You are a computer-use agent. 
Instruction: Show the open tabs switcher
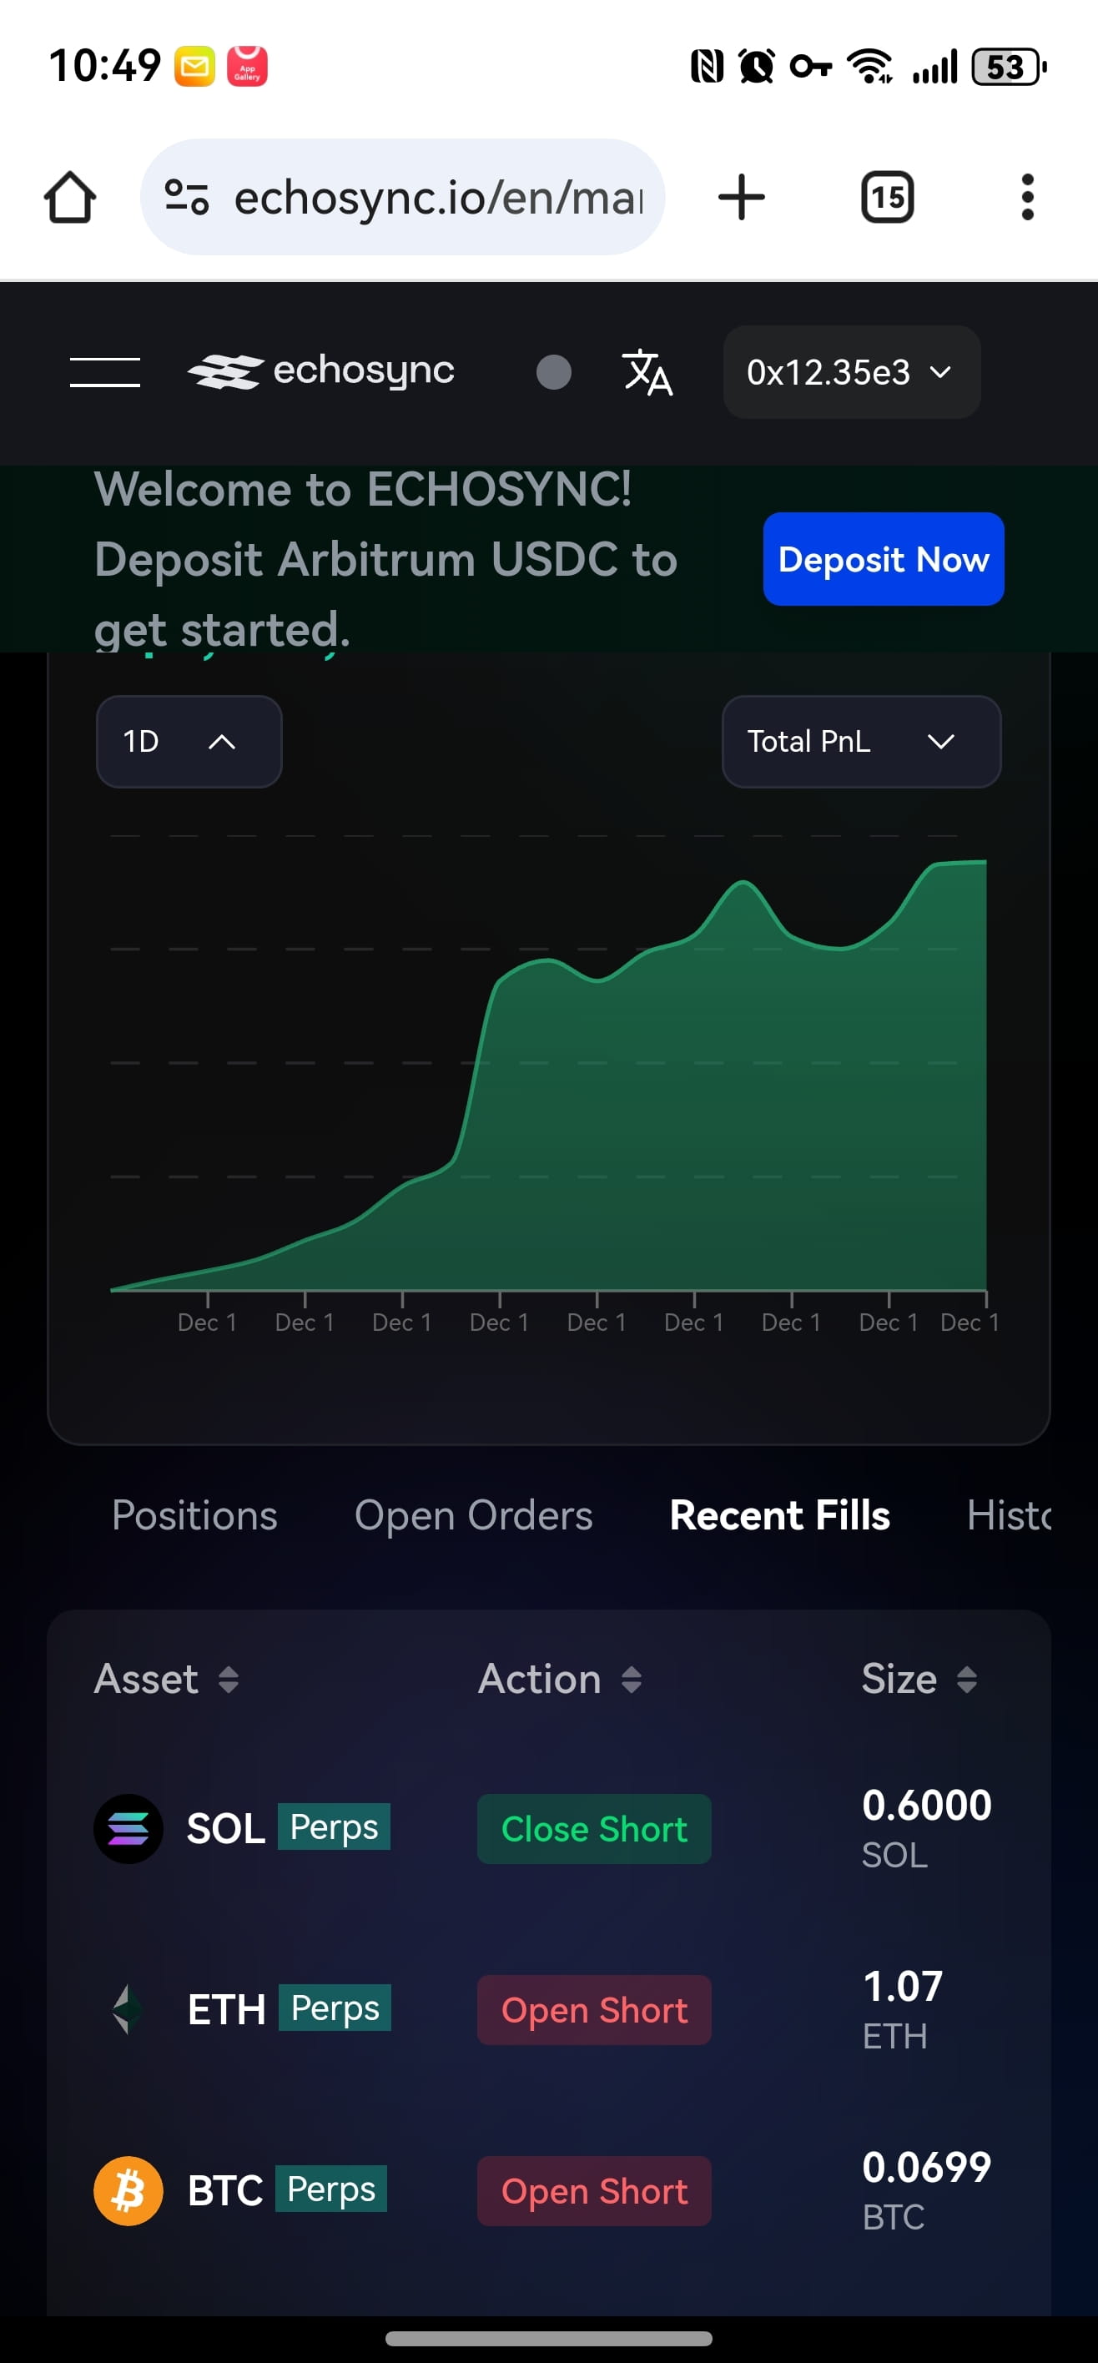887,197
